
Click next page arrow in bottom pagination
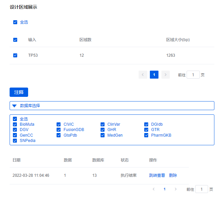(x=176, y=189)
